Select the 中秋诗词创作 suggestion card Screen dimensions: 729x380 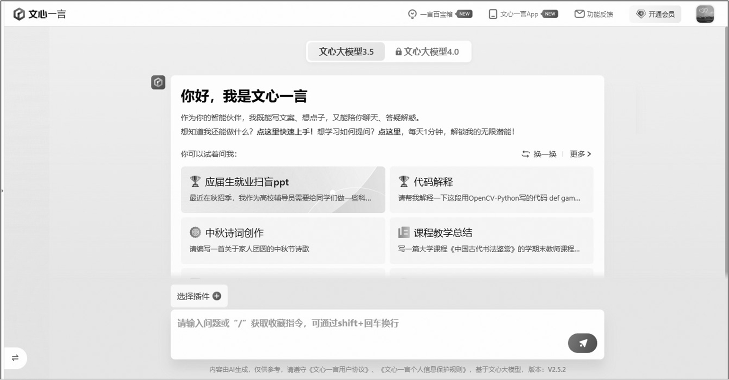click(x=283, y=240)
